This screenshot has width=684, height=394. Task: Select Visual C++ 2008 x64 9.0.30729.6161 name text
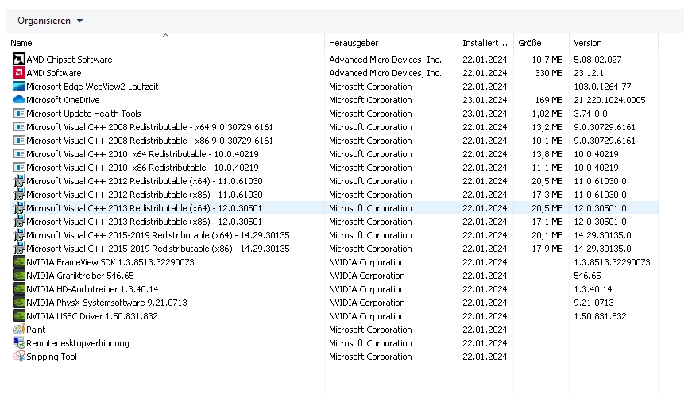click(149, 127)
